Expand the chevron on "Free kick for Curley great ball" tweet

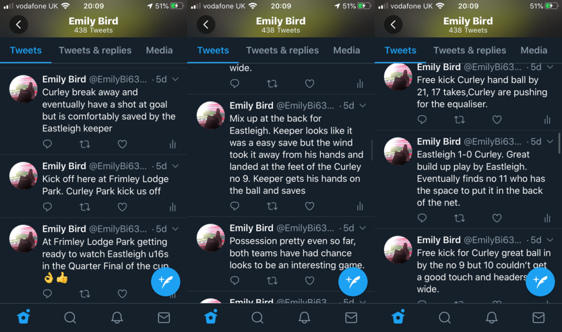pos(550,240)
